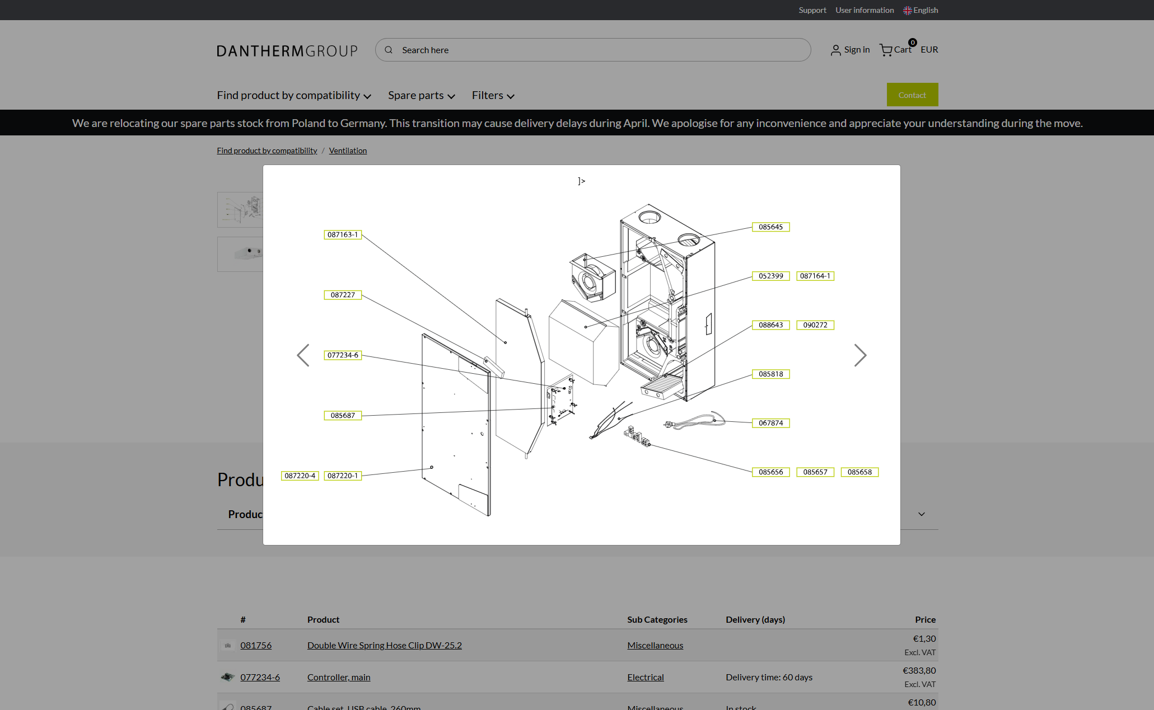This screenshot has width=1154, height=710.
Task: Select part label 085818 in diagram
Action: [x=771, y=374]
